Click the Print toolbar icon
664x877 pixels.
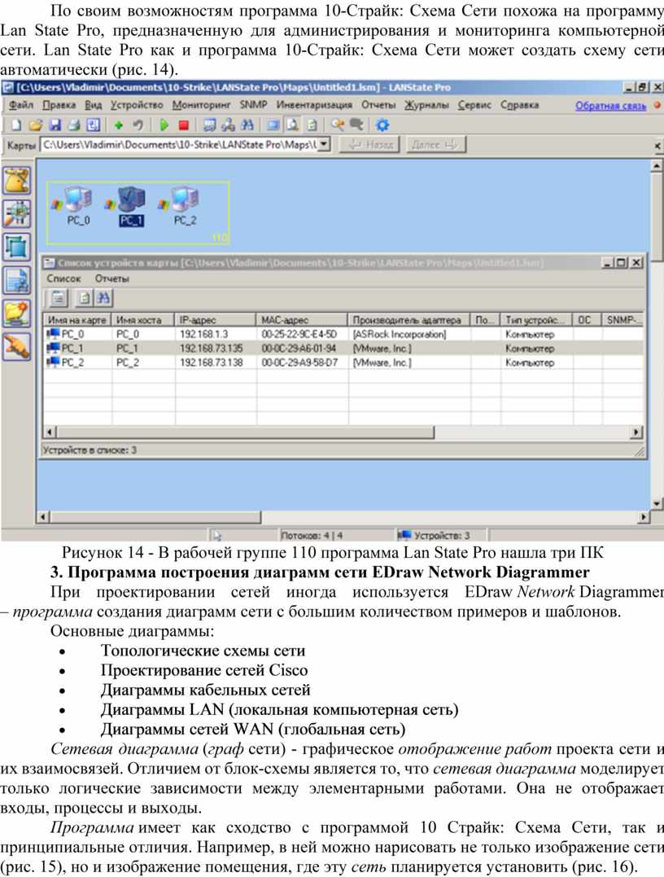pos(74,125)
